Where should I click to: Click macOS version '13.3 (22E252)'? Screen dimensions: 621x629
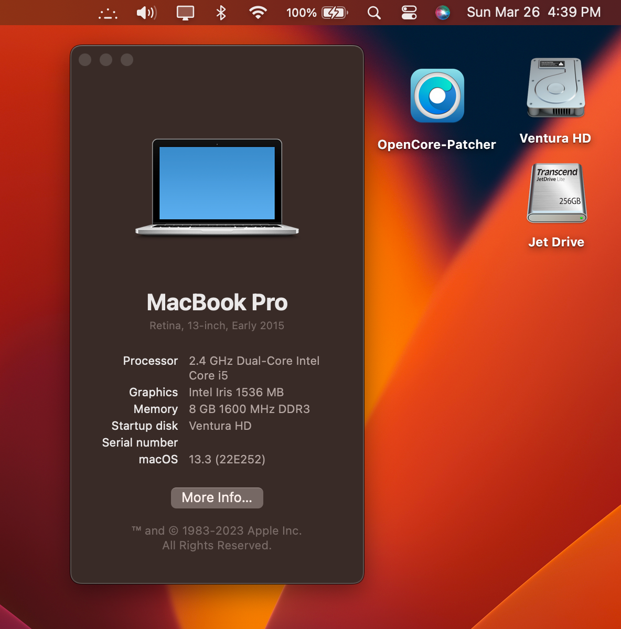coord(227,459)
